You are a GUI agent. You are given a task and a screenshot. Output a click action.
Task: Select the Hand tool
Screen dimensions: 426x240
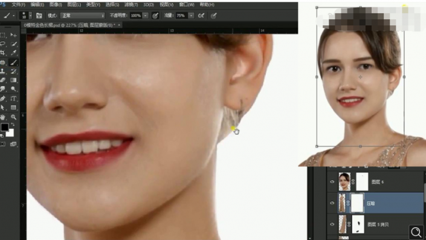point(2,117)
